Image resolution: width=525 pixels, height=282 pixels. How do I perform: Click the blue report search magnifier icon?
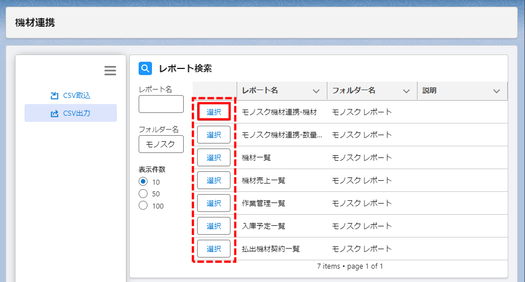coord(145,68)
